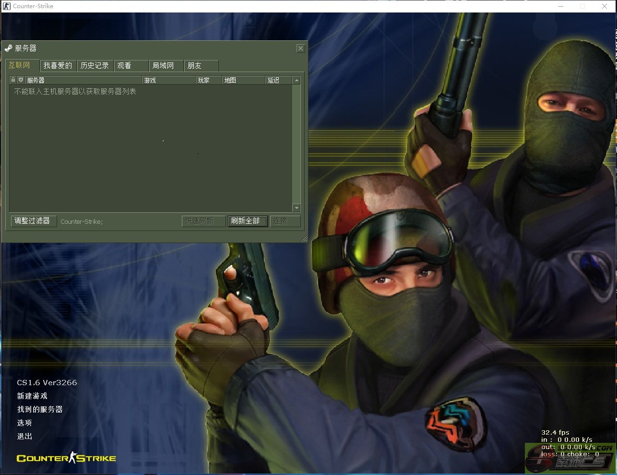Choose 退出 to quit the game
This screenshot has height=475, width=617.
(24, 437)
